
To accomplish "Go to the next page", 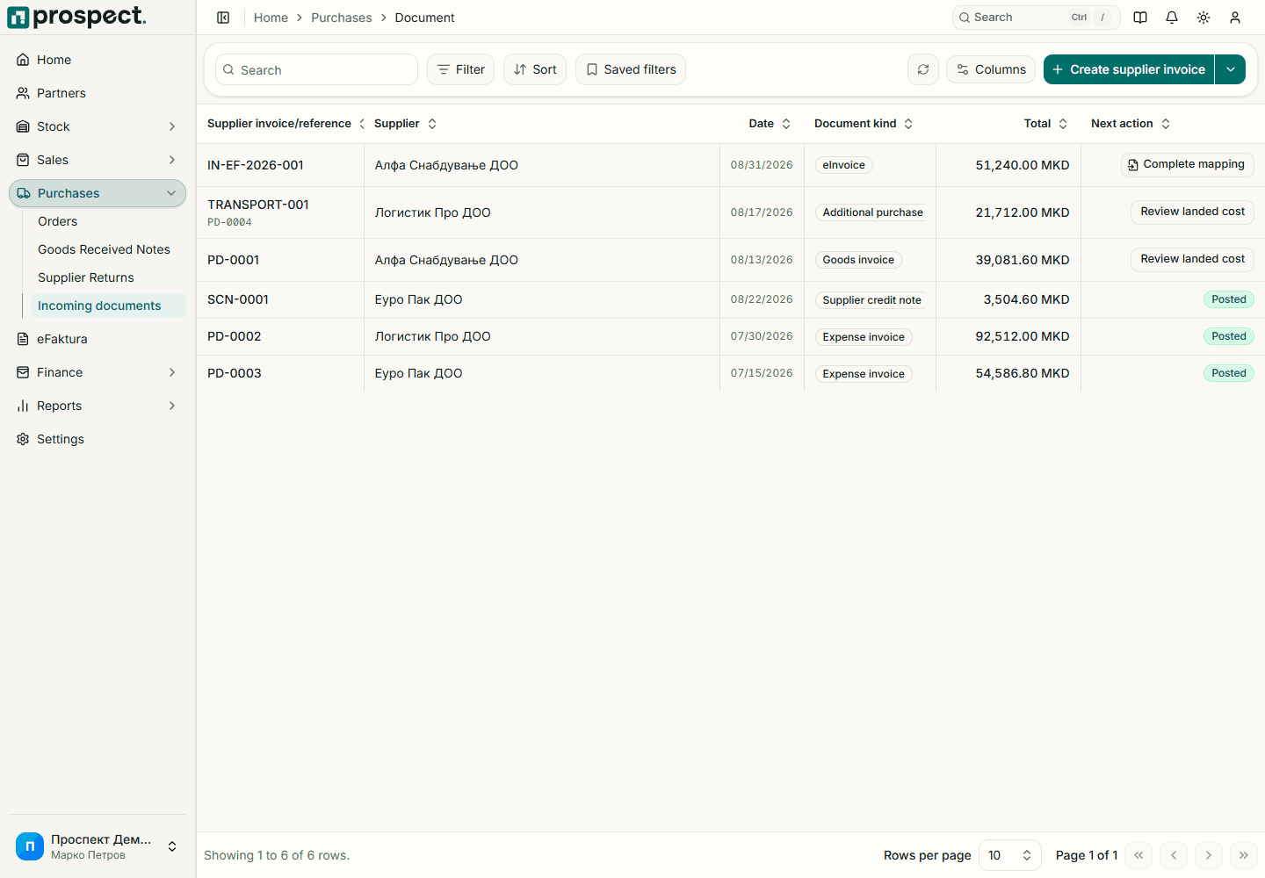I will click(1209, 855).
